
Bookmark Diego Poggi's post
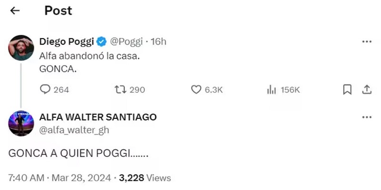348,89
